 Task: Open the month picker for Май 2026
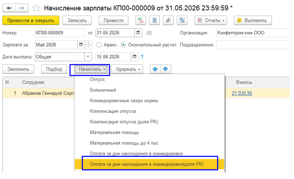pyautogui.click(x=81, y=45)
